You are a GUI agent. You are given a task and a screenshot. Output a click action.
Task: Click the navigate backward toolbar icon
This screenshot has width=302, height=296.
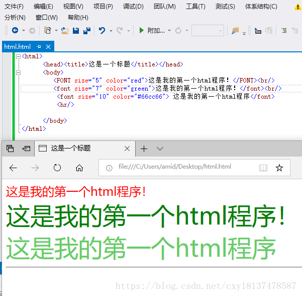15,30
